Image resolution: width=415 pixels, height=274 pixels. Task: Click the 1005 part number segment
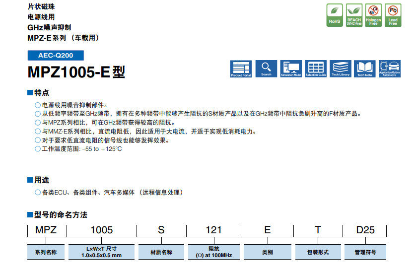[102, 230]
